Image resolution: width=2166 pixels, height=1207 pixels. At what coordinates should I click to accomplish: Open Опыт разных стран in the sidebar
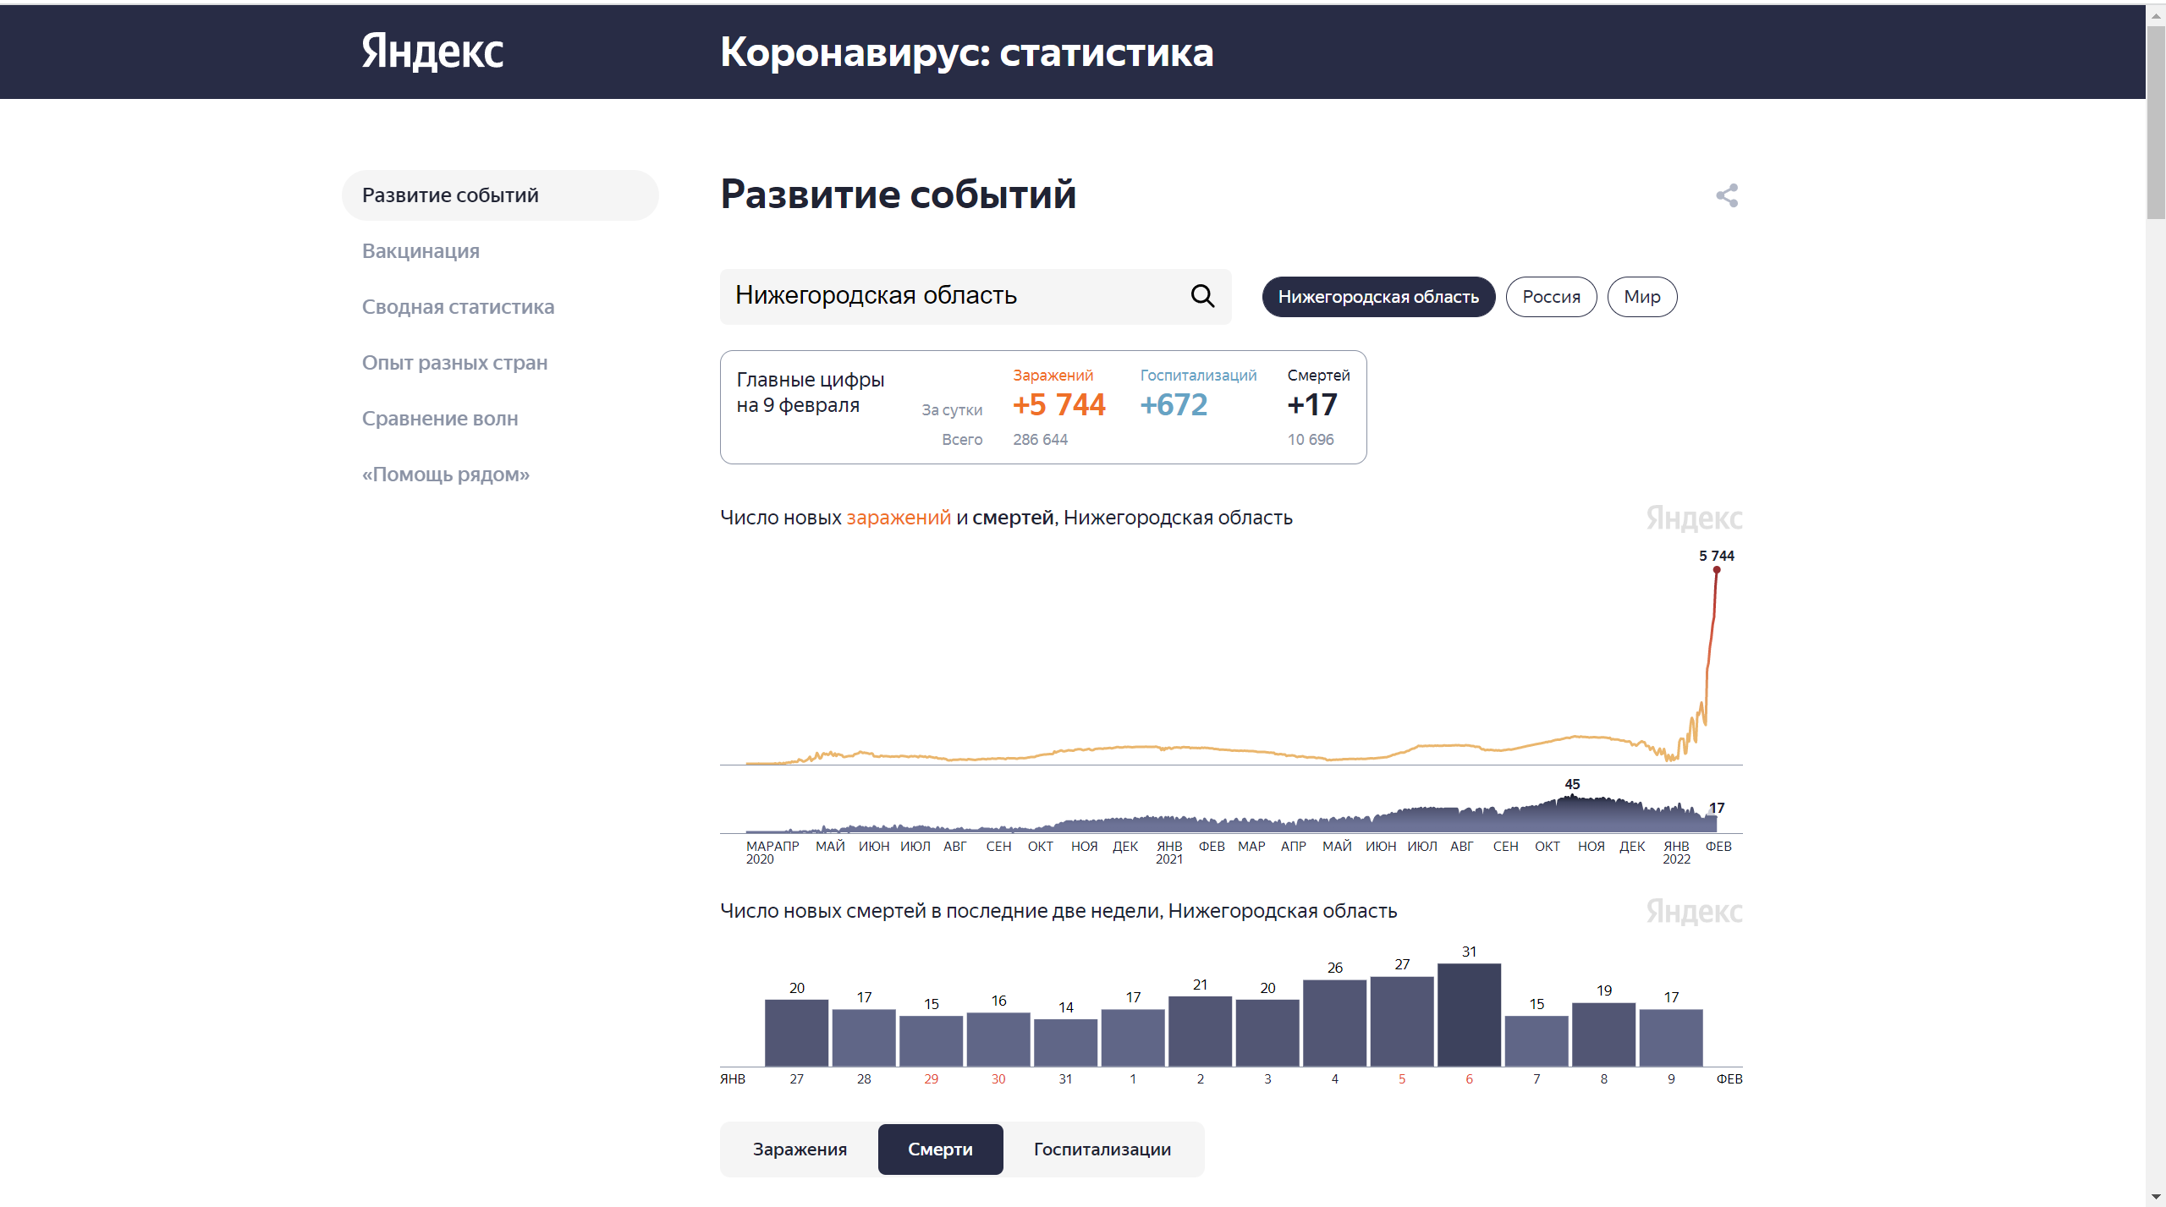coord(454,363)
